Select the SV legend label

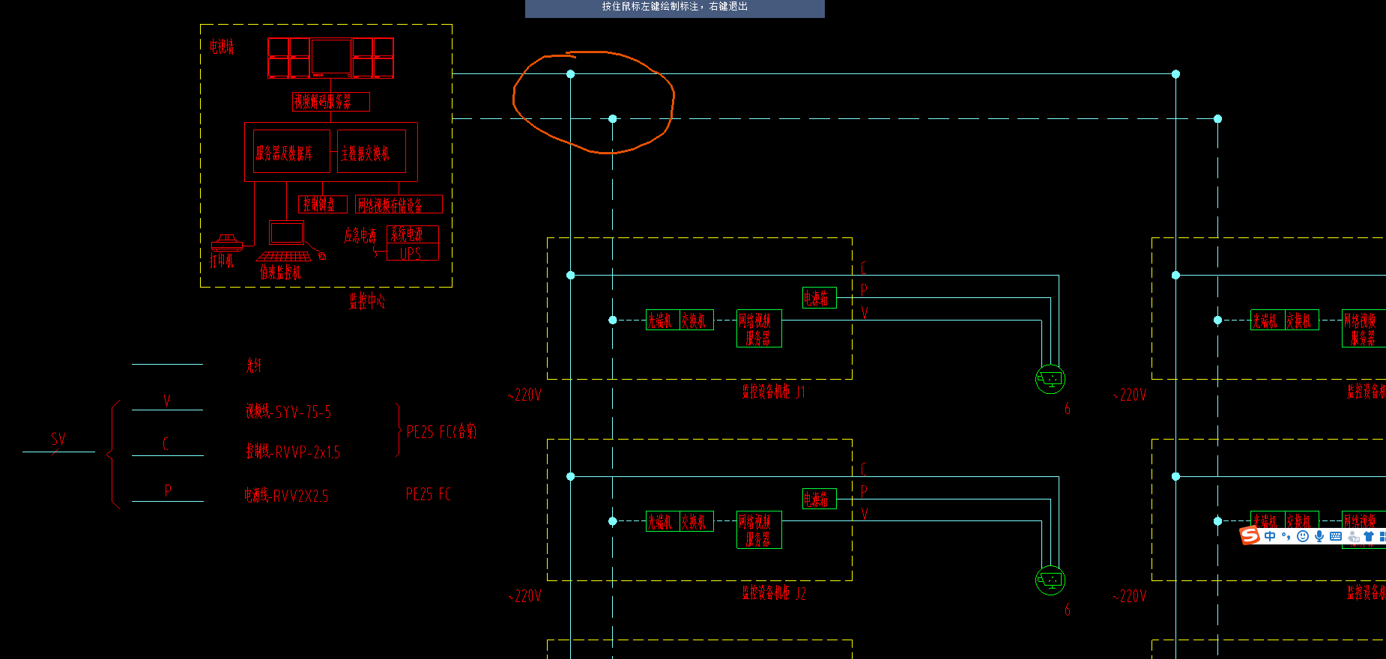click(x=58, y=439)
